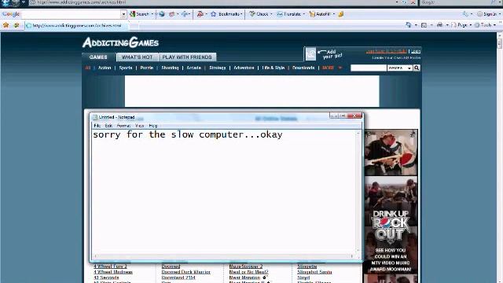The height and width of the screenshot is (283, 503).
Task: Open the Strategy games category
Action: pyautogui.click(x=218, y=68)
